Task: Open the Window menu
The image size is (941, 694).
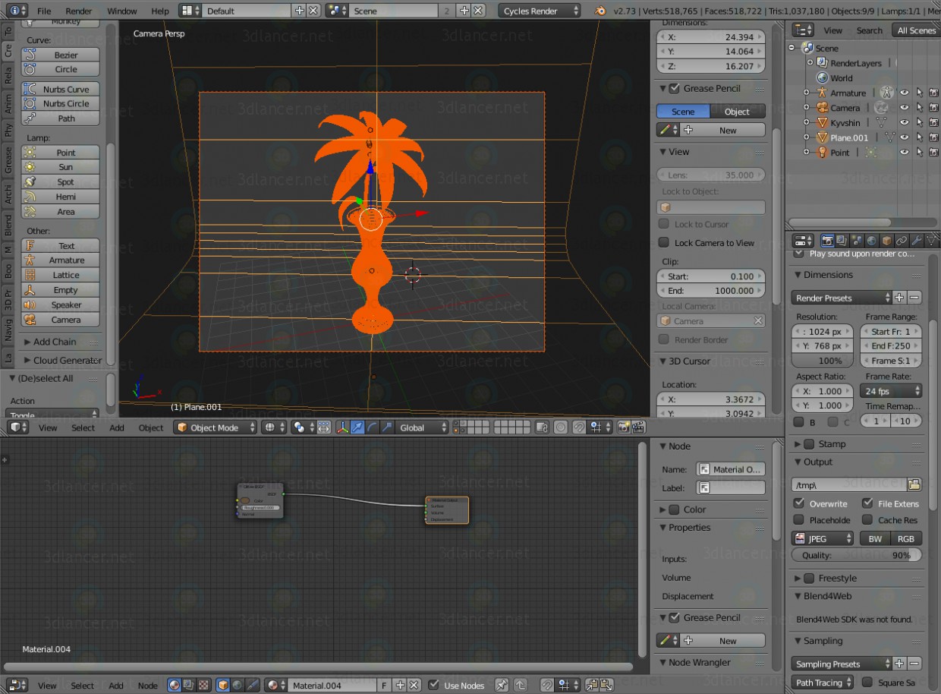Action: point(122,11)
